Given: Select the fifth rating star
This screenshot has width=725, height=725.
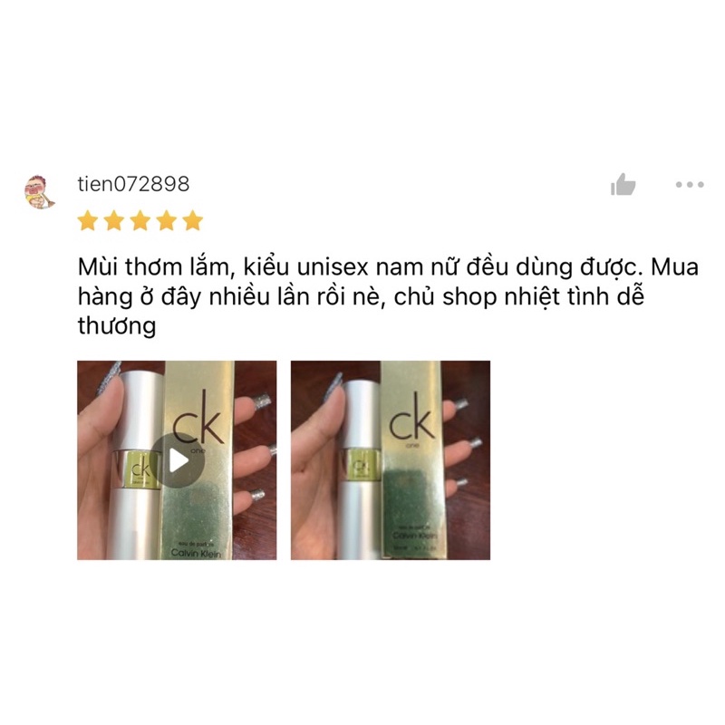Looking at the screenshot, I should point(193,220).
